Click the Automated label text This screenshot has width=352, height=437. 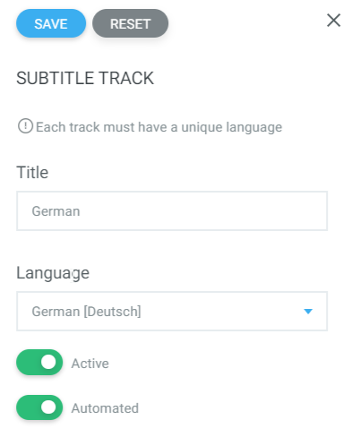(x=105, y=408)
